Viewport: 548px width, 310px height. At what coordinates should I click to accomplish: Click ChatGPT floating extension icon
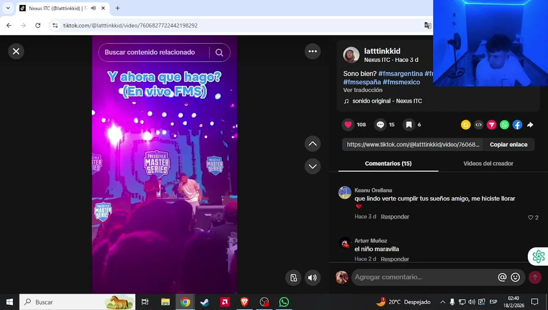(539, 257)
